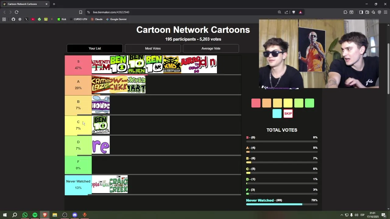This screenshot has width=390, height=219.
Task: Click the KND Next Door thumbnail in S tier
Action: (172, 64)
